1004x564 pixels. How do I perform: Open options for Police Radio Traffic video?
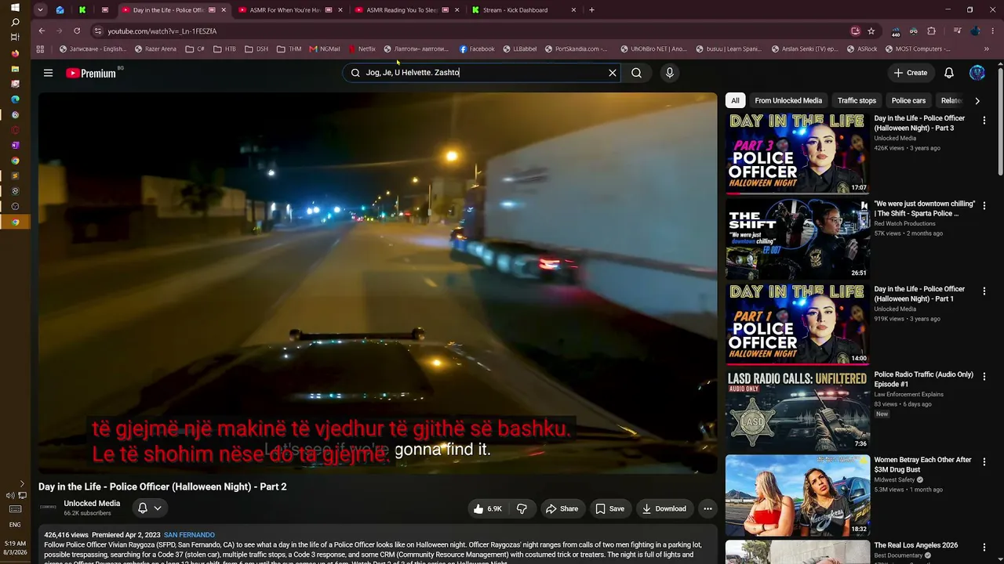point(984,376)
